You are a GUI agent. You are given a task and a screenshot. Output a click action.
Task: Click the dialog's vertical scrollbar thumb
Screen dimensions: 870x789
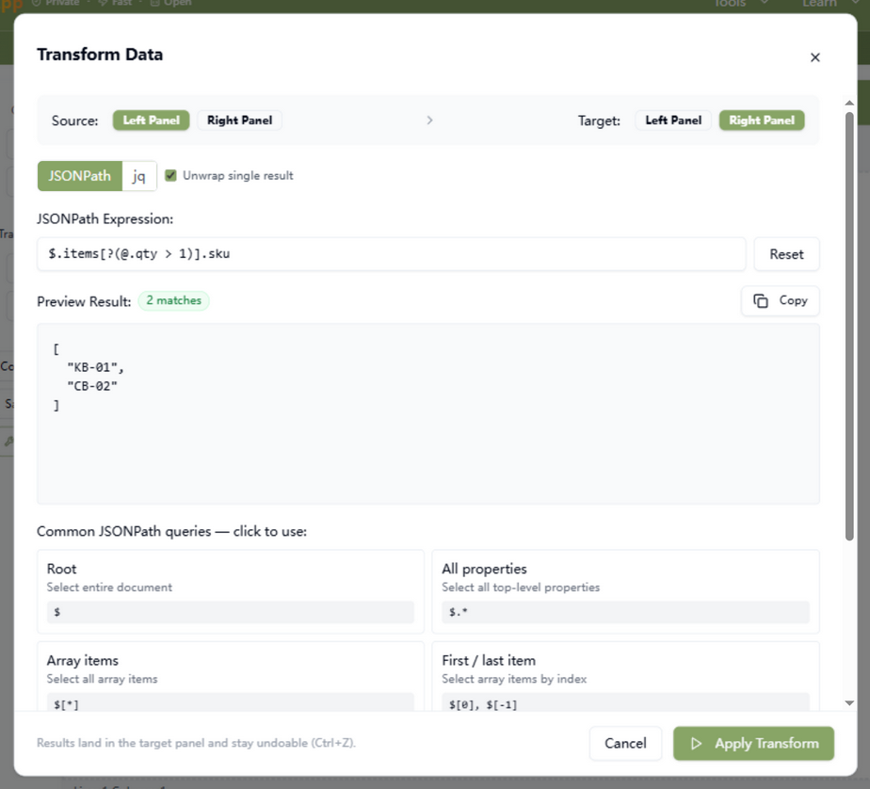849,327
